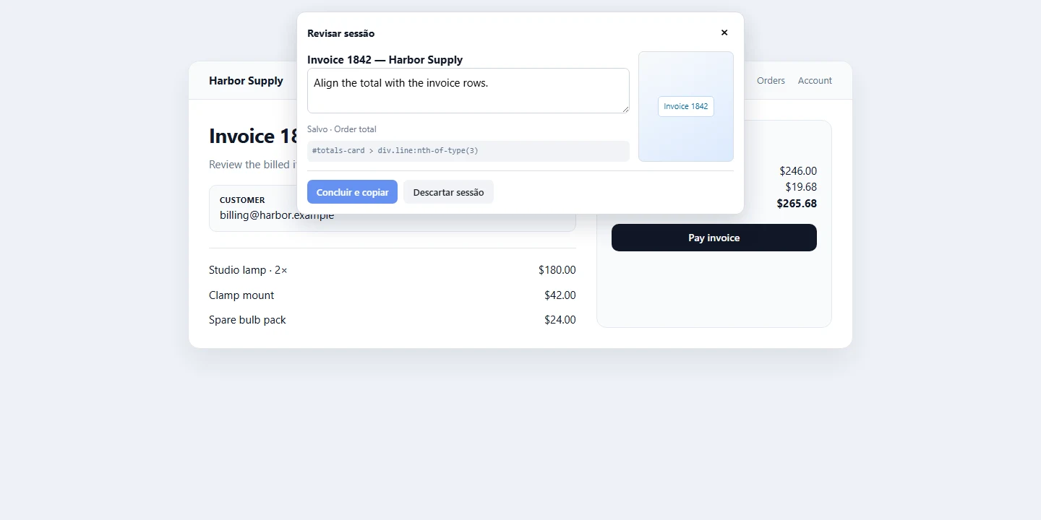
Task: Click the Clamp mount line item
Action: pyautogui.click(x=393, y=295)
